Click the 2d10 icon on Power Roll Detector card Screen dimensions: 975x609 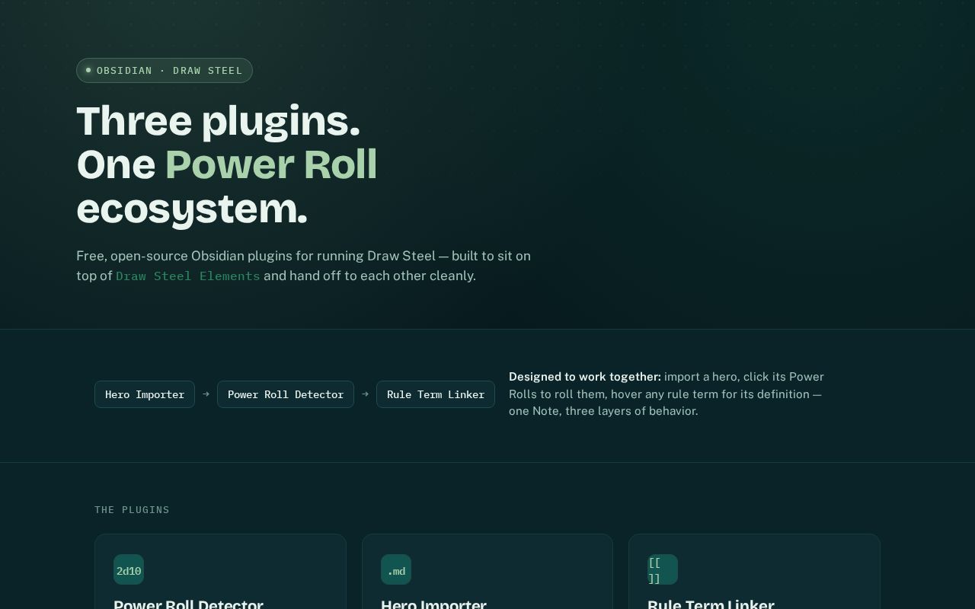pyautogui.click(x=129, y=569)
